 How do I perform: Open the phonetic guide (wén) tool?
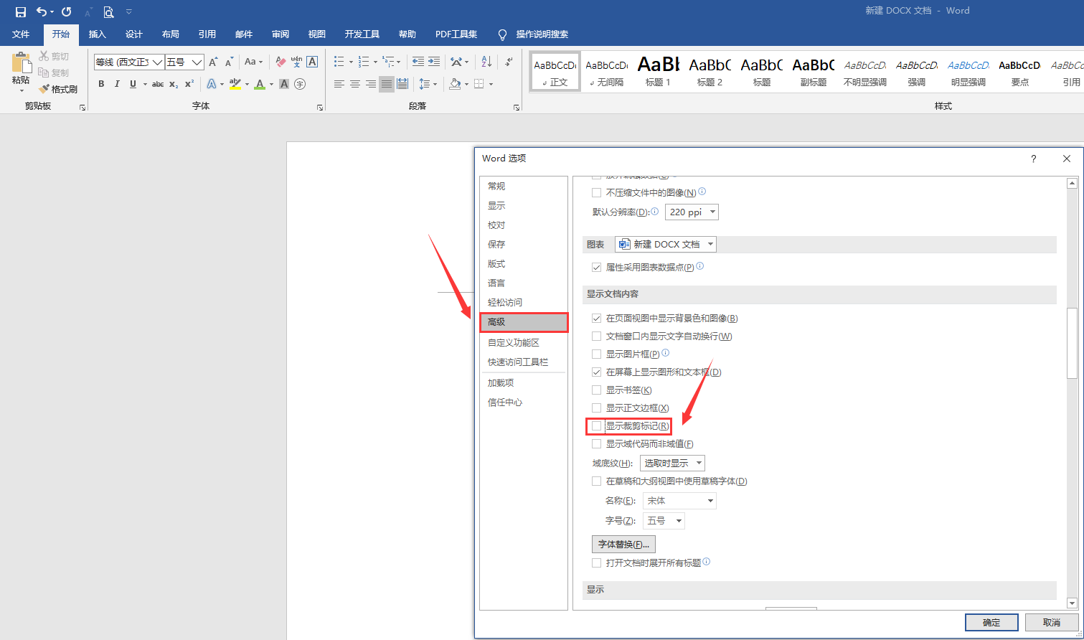coord(296,62)
